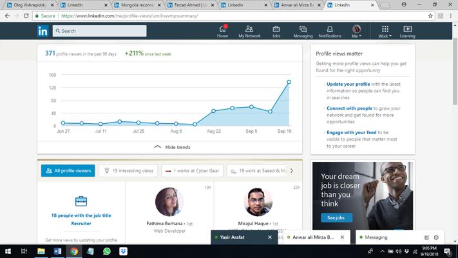
Task: Open My Network page
Action: (x=249, y=32)
